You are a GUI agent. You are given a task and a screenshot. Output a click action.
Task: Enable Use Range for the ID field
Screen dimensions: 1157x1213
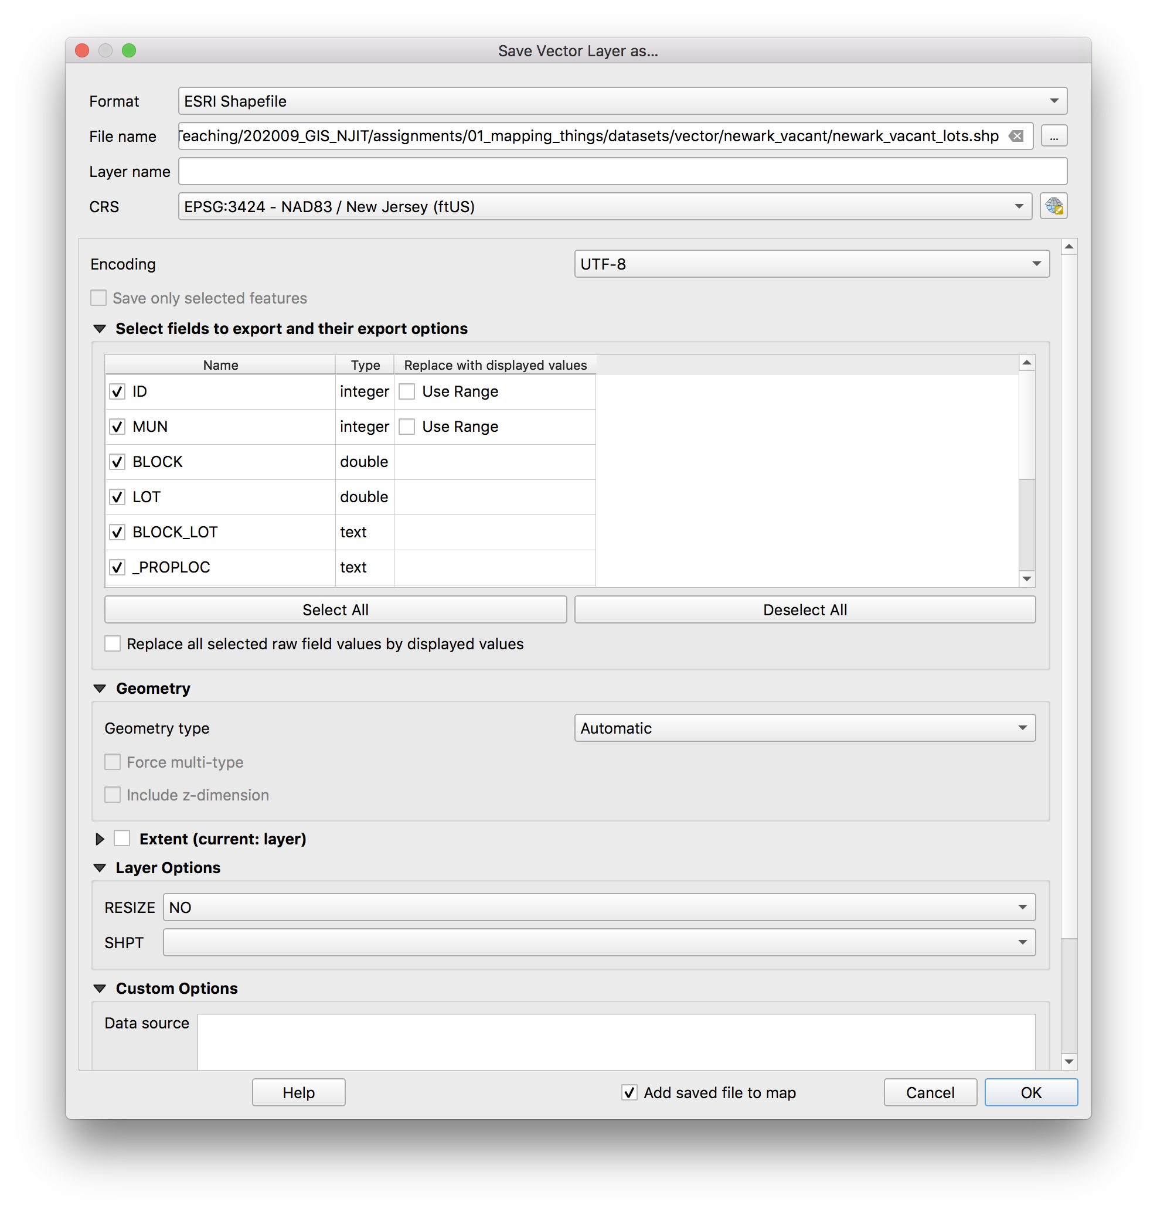(406, 391)
